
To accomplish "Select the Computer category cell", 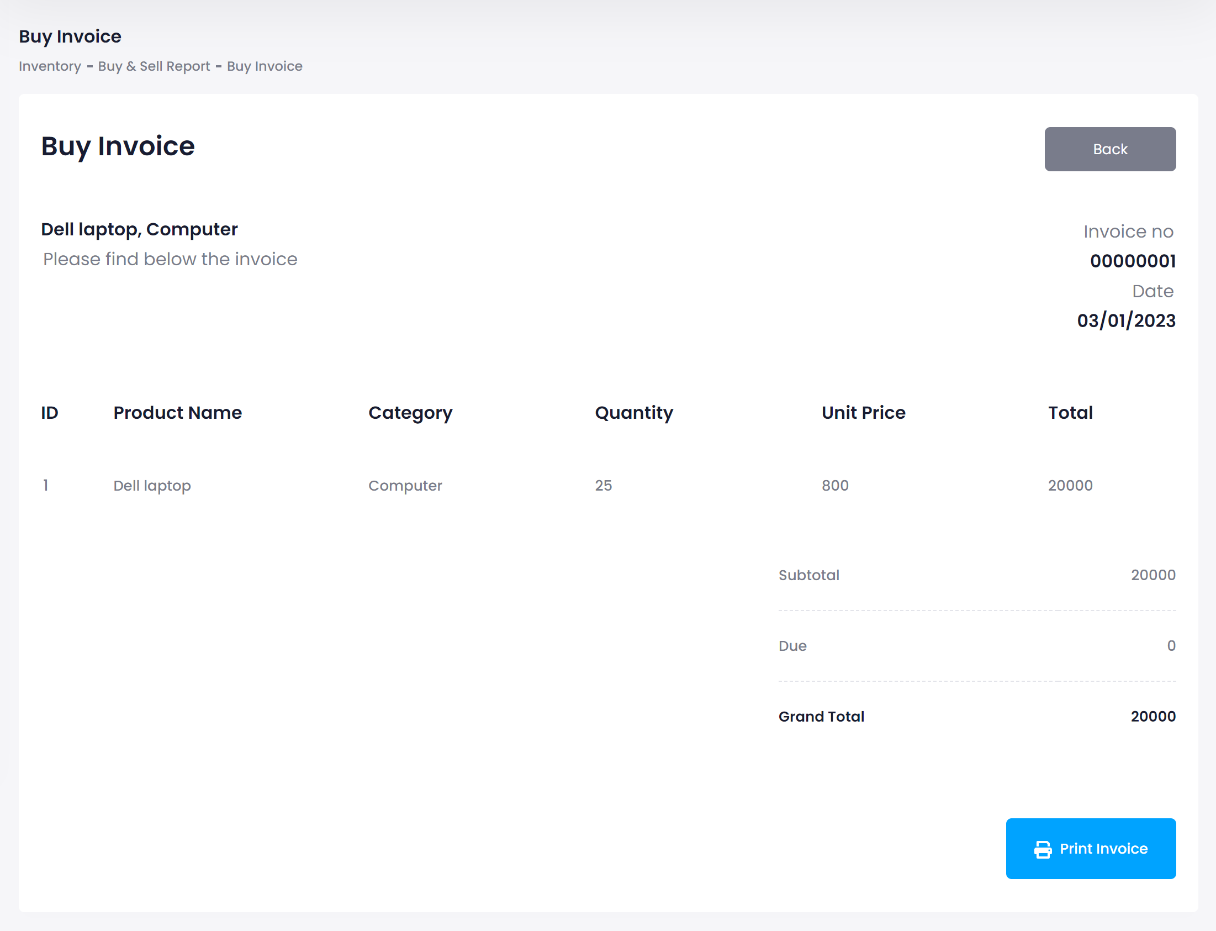I will pyautogui.click(x=405, y=486).
